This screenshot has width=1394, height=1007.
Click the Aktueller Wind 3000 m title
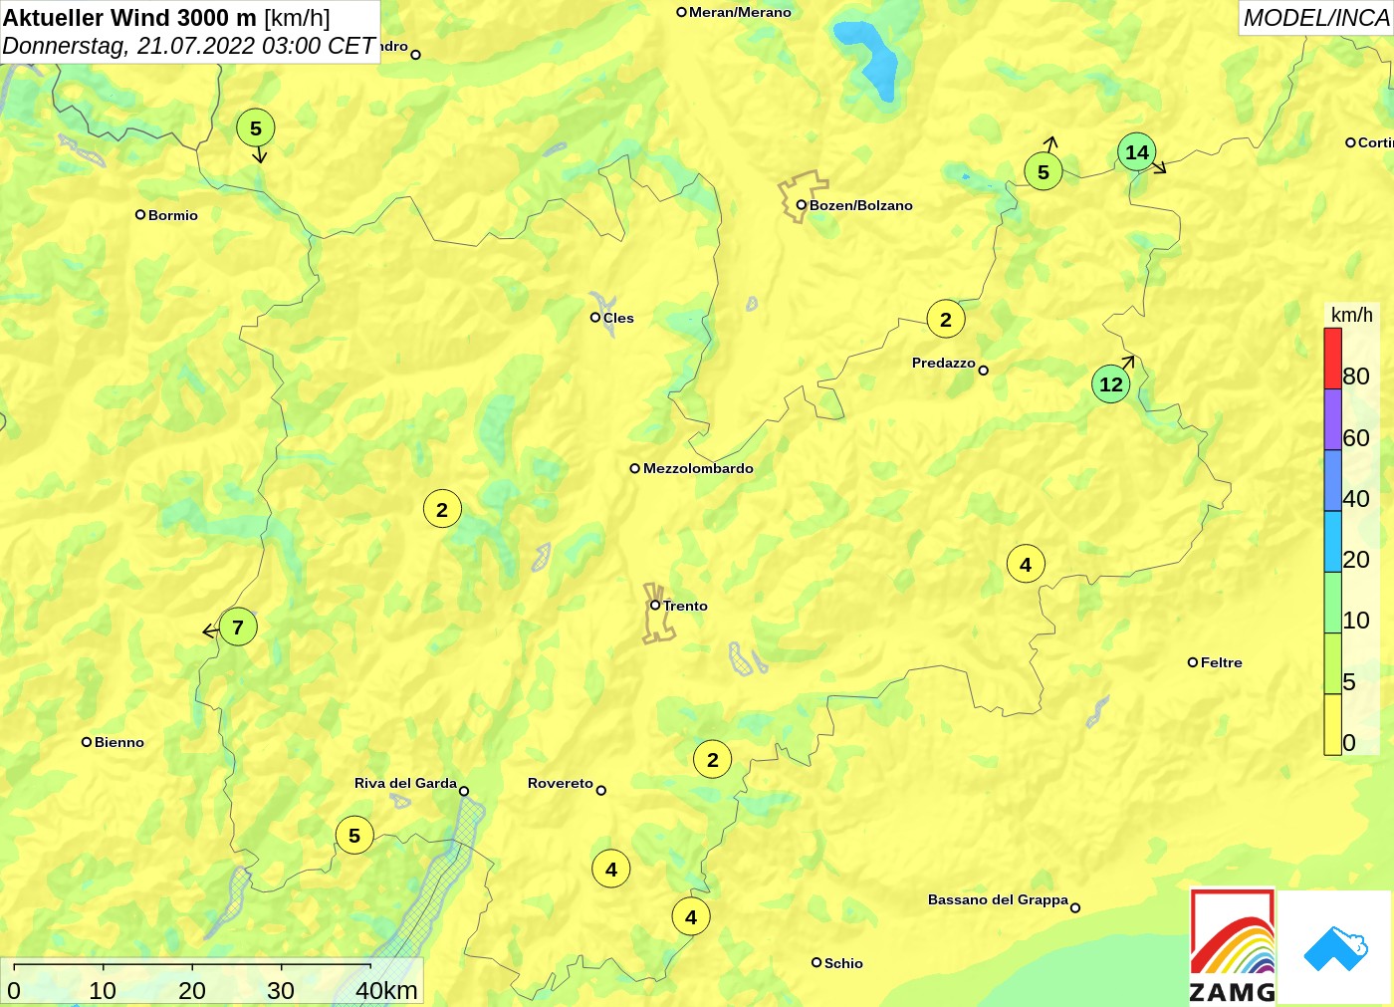[129, 17]
